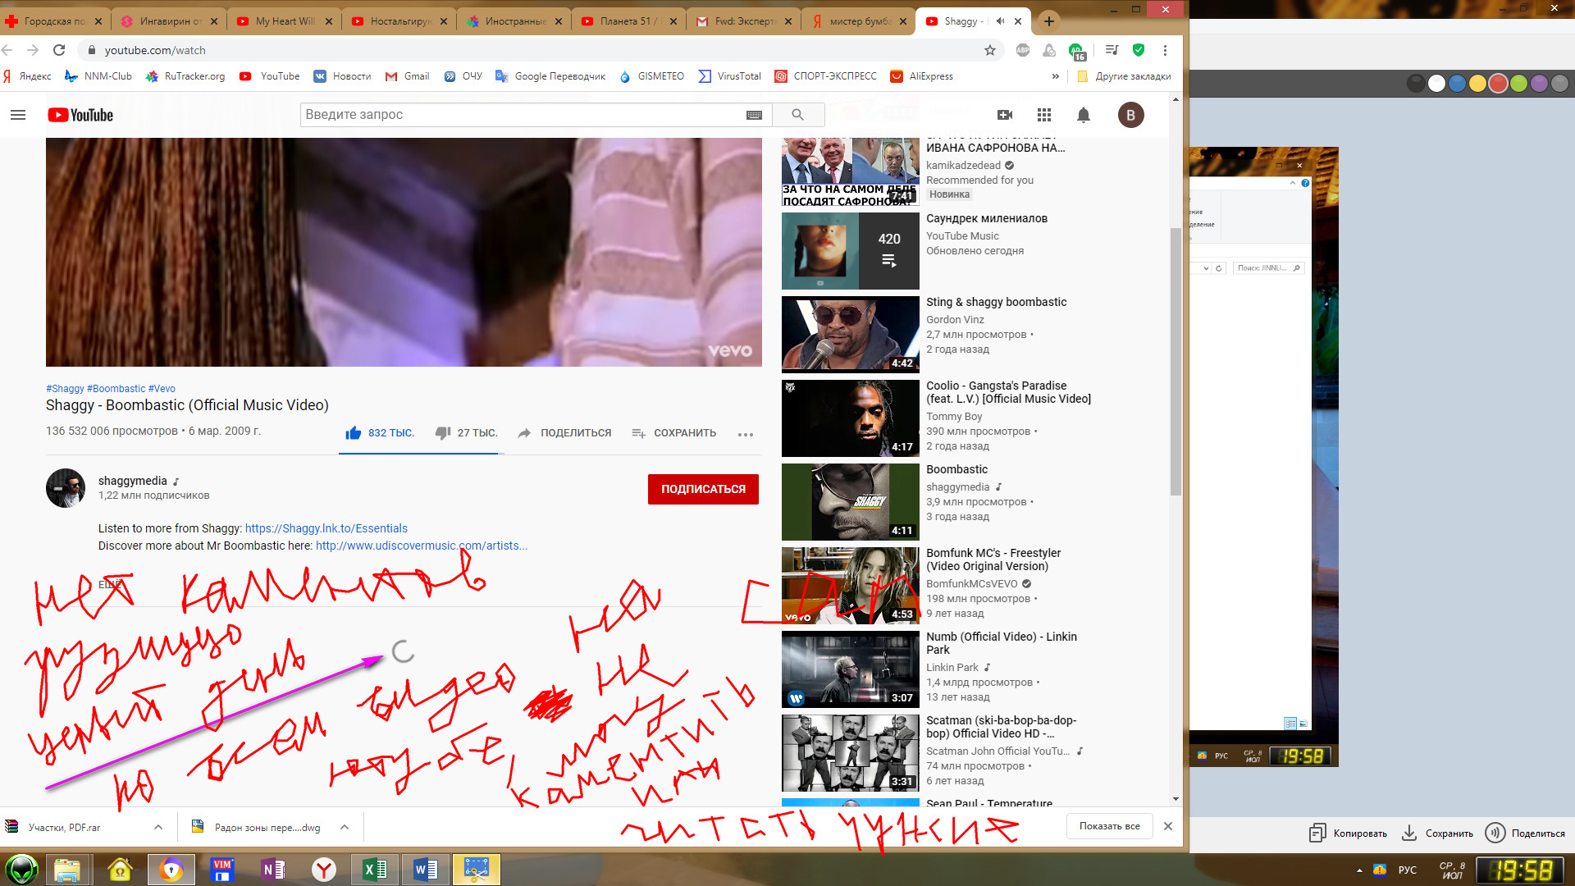1575x886 pixels.
Task: Select the blue color swatch in annotation tool
Action: click(1457, 83)
